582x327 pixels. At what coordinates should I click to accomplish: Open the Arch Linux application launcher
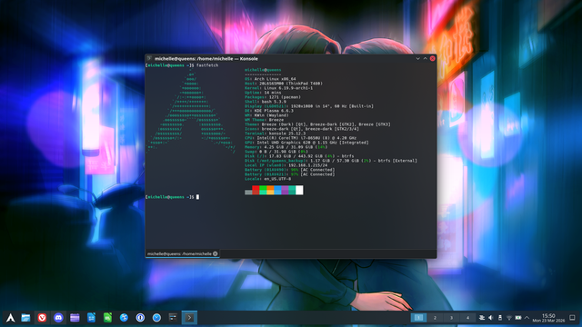tap(10, 318)
